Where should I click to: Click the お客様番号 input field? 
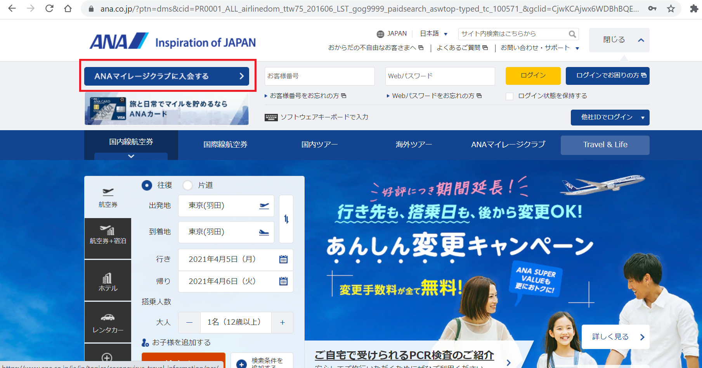[x=320, y=76]
